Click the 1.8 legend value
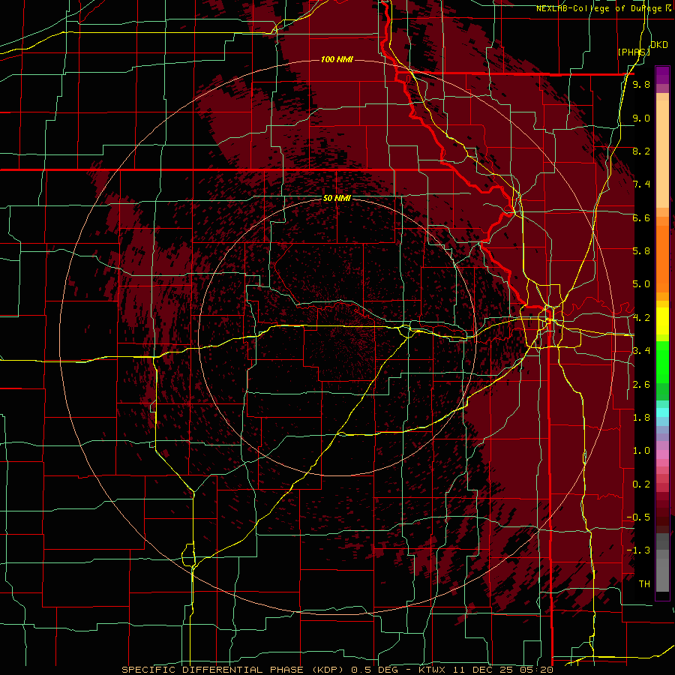The image size is (675, 675). 641,418
